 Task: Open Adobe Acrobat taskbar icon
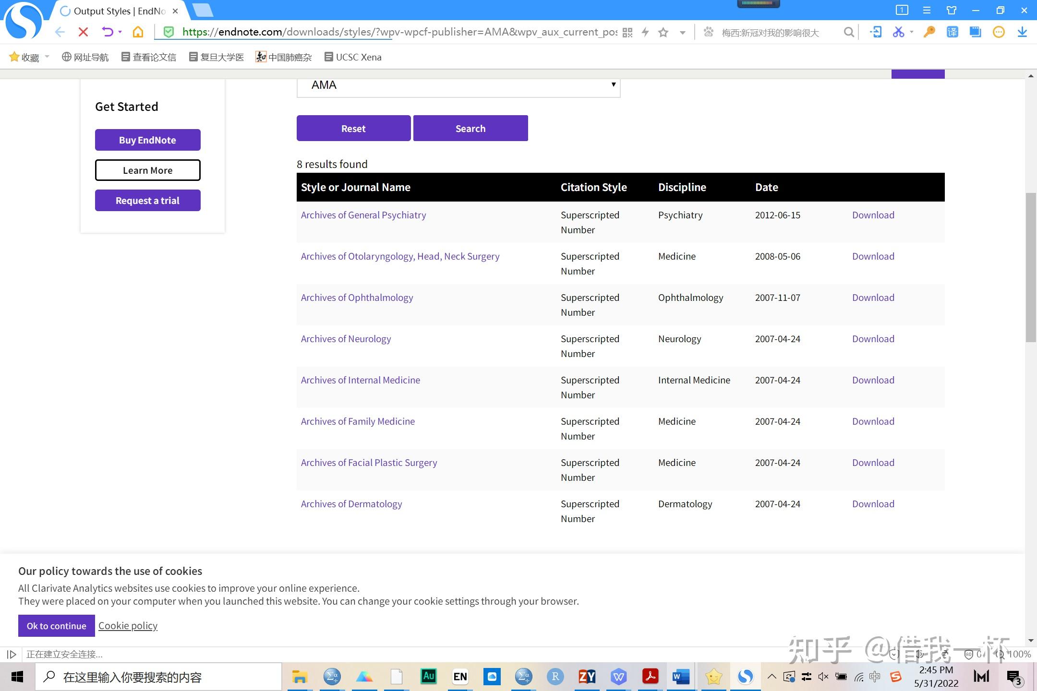coord(650,677)
